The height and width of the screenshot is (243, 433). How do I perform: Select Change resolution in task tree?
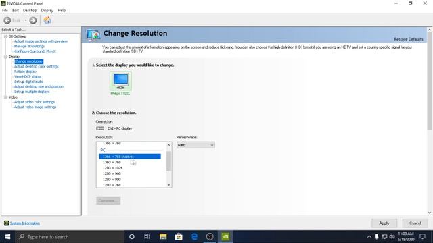click(x=28, y=61)
